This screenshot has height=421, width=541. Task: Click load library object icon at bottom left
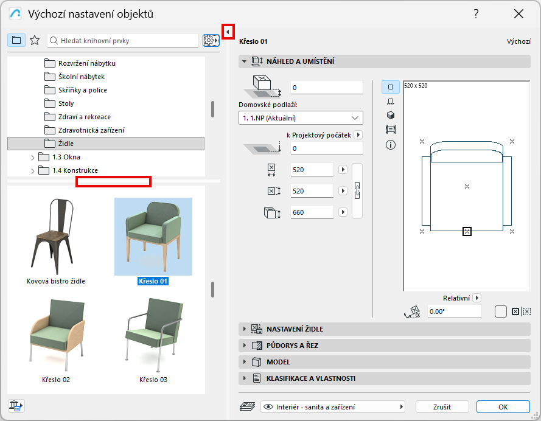click(16, 405)
